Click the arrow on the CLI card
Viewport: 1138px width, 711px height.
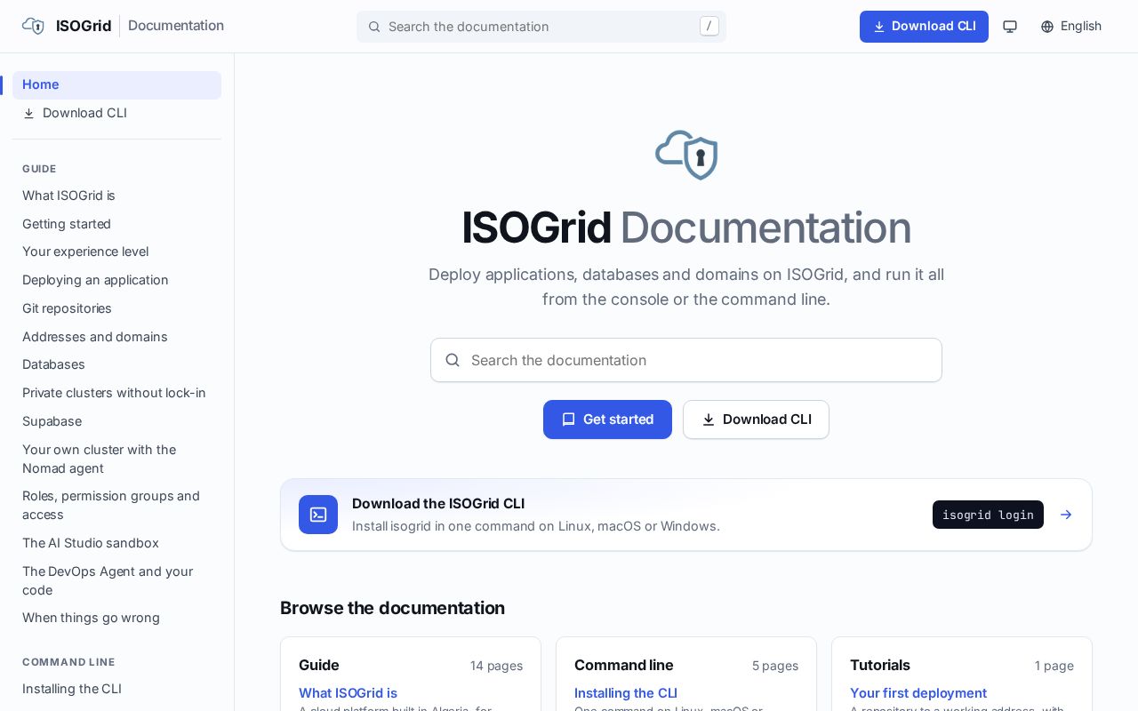pyautogui.click(x=1066, y=515)
